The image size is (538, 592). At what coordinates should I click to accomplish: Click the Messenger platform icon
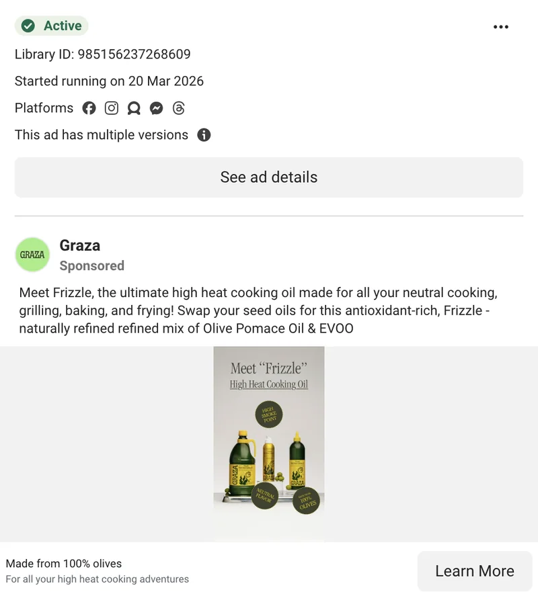click(x=156, y=108)
